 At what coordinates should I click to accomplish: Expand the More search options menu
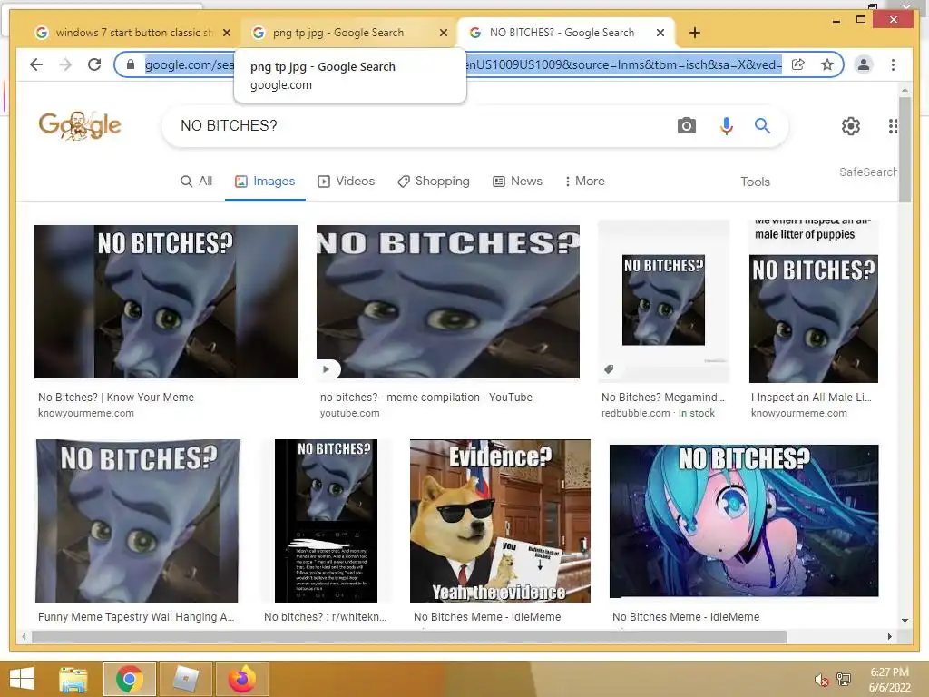point(585,182)
